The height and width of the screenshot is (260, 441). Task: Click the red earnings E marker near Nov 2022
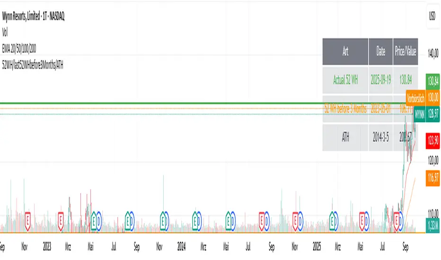coord(27,221)
